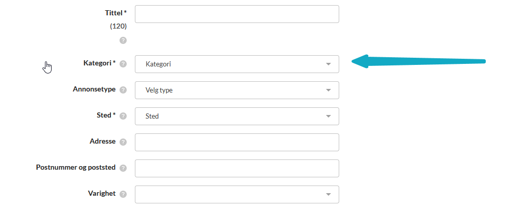517x208 pixels.
Task: Open the Kategori dropdown
Action: pyautogui.click(x=237, y=64)
